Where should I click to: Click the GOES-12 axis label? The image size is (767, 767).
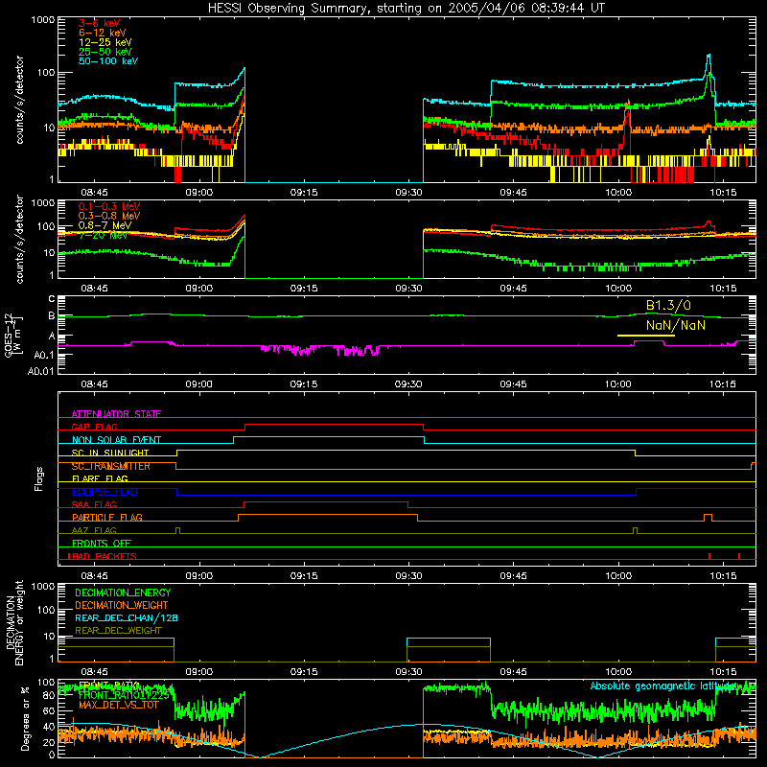point(13,336)
